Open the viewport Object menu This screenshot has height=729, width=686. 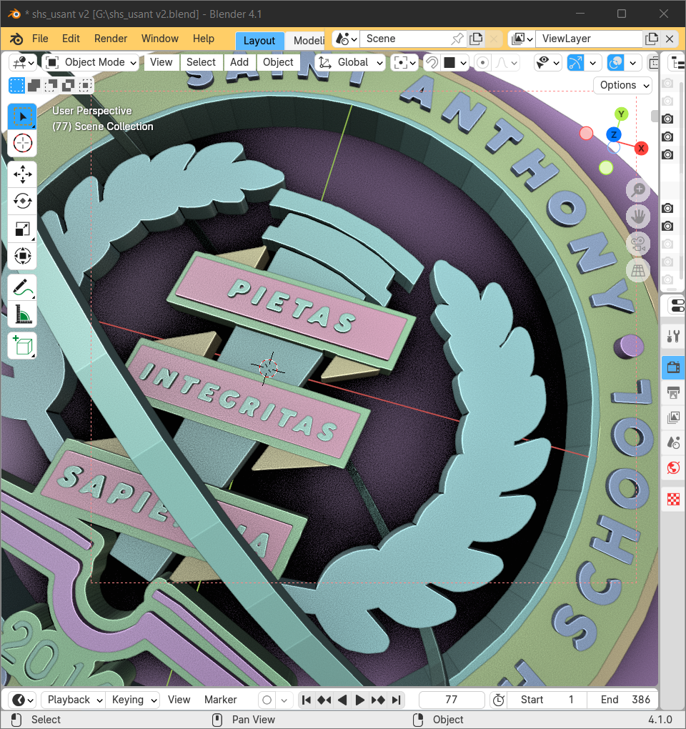[278, 62]
